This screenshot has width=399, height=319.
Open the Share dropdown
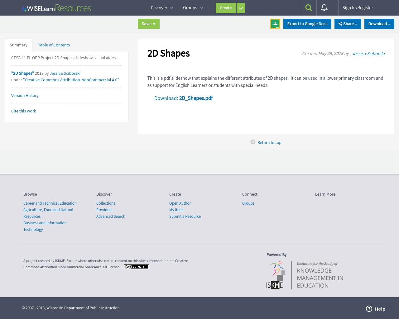click(348, 23)
